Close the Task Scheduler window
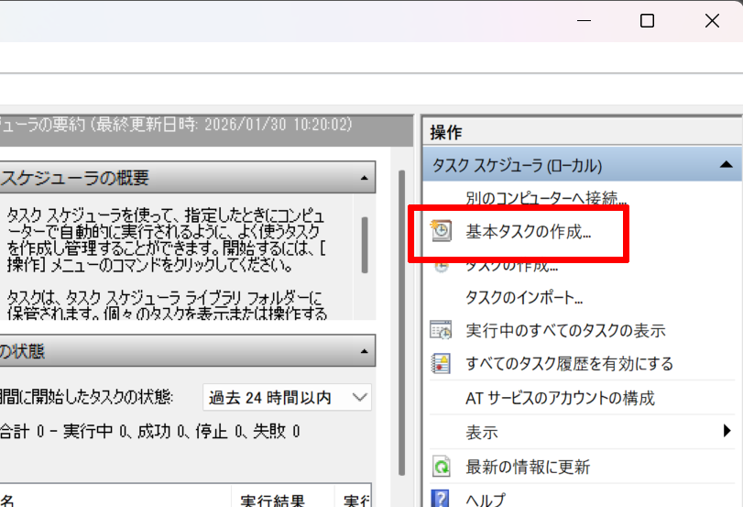The image size is (743, 507). pyautogui.click(x=712, y=21)
